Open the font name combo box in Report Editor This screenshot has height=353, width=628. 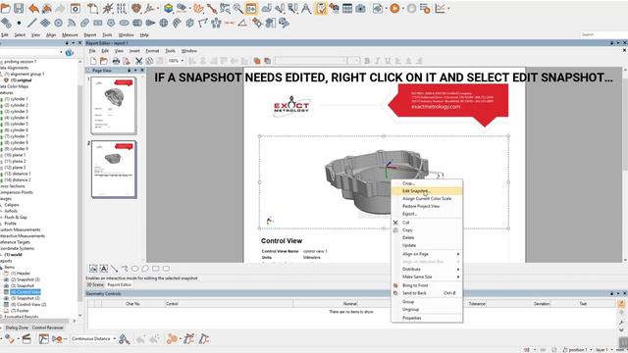pyautogui.click(x=311, y=61)
